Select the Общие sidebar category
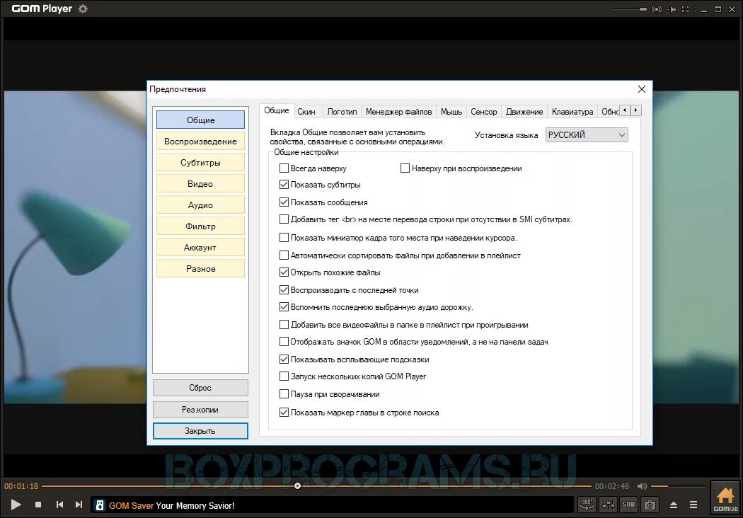The width and height of the screenshot is (743, 518). click(x=200, y=120)
